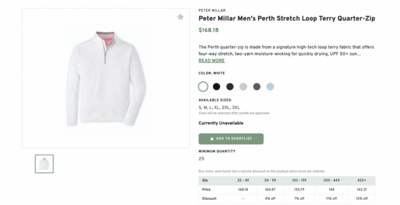This screenshot has width=400, height=205.
Task: Click the 25 - 49 quantity column header
Action: point(243,180)
